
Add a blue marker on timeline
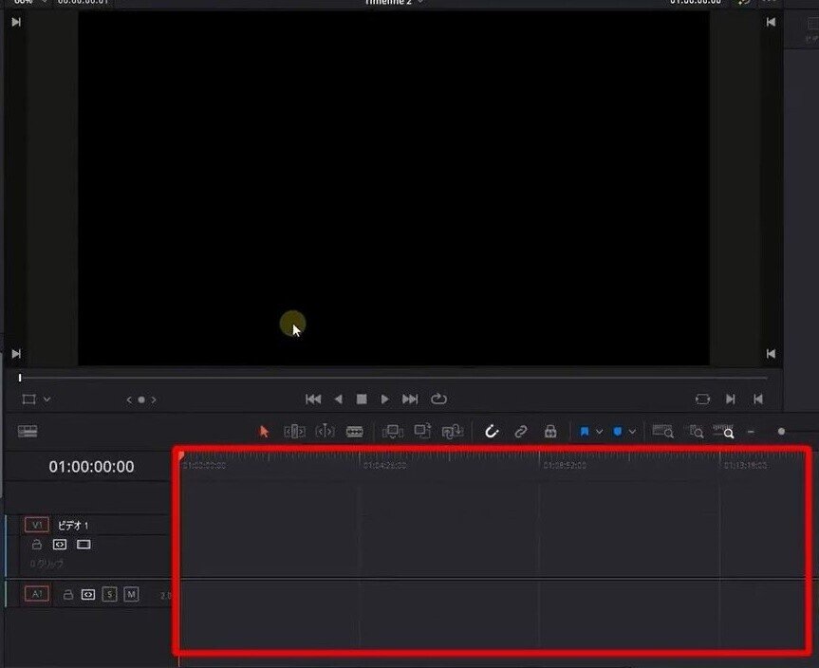point(618,432)
